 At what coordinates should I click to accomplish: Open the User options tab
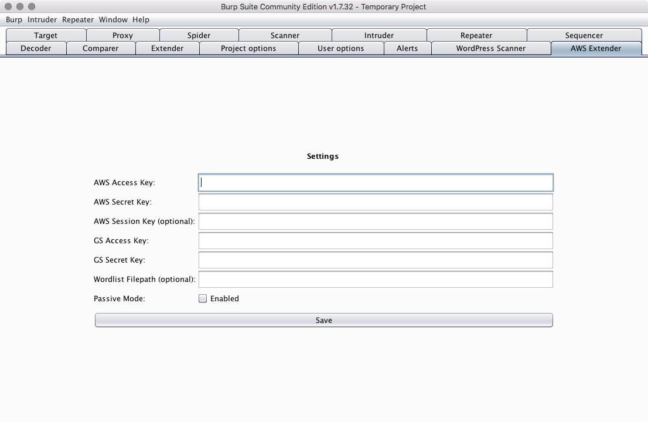340,48
